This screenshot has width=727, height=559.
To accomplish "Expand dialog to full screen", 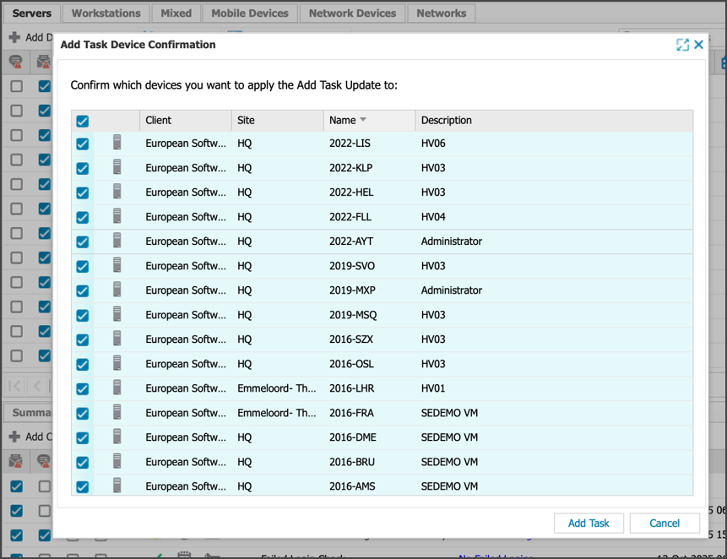I will [x=682, y=45].
